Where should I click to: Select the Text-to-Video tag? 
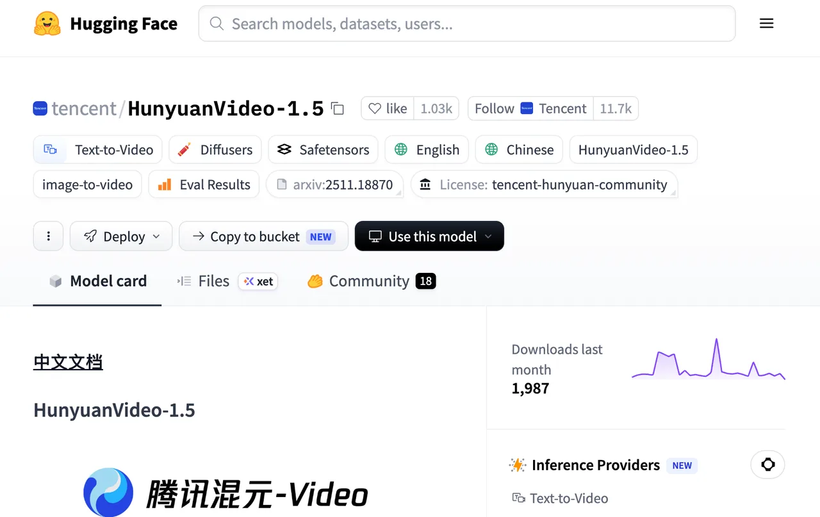tap(97, 149)
